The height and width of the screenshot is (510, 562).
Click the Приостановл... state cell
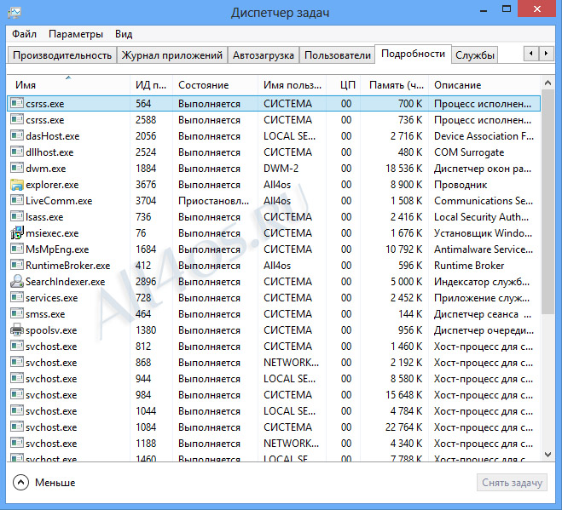coord(213,201)
